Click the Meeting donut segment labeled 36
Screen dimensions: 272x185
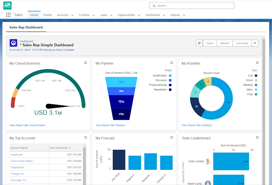(228, 102)
